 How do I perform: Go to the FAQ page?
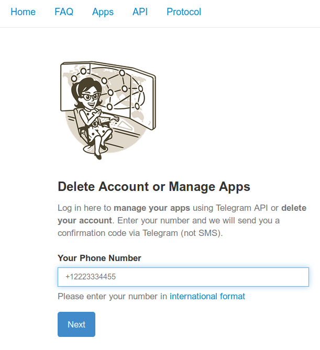[64, 12]
